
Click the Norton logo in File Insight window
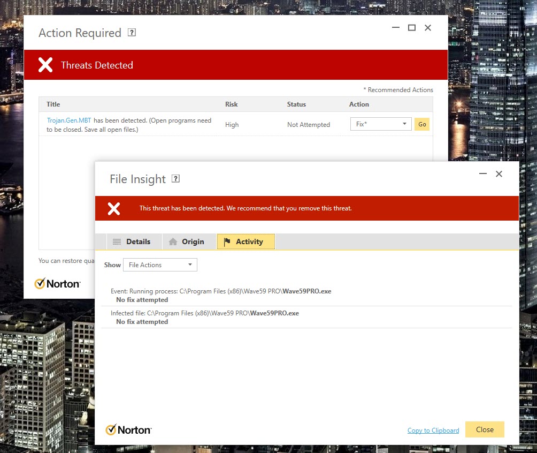coord(128,429)
